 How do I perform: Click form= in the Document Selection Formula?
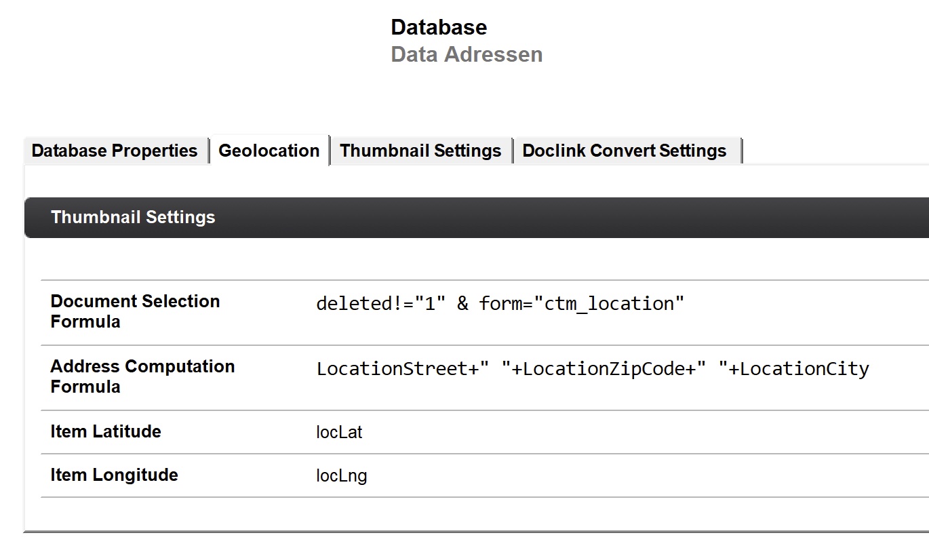tap(506, 304)
